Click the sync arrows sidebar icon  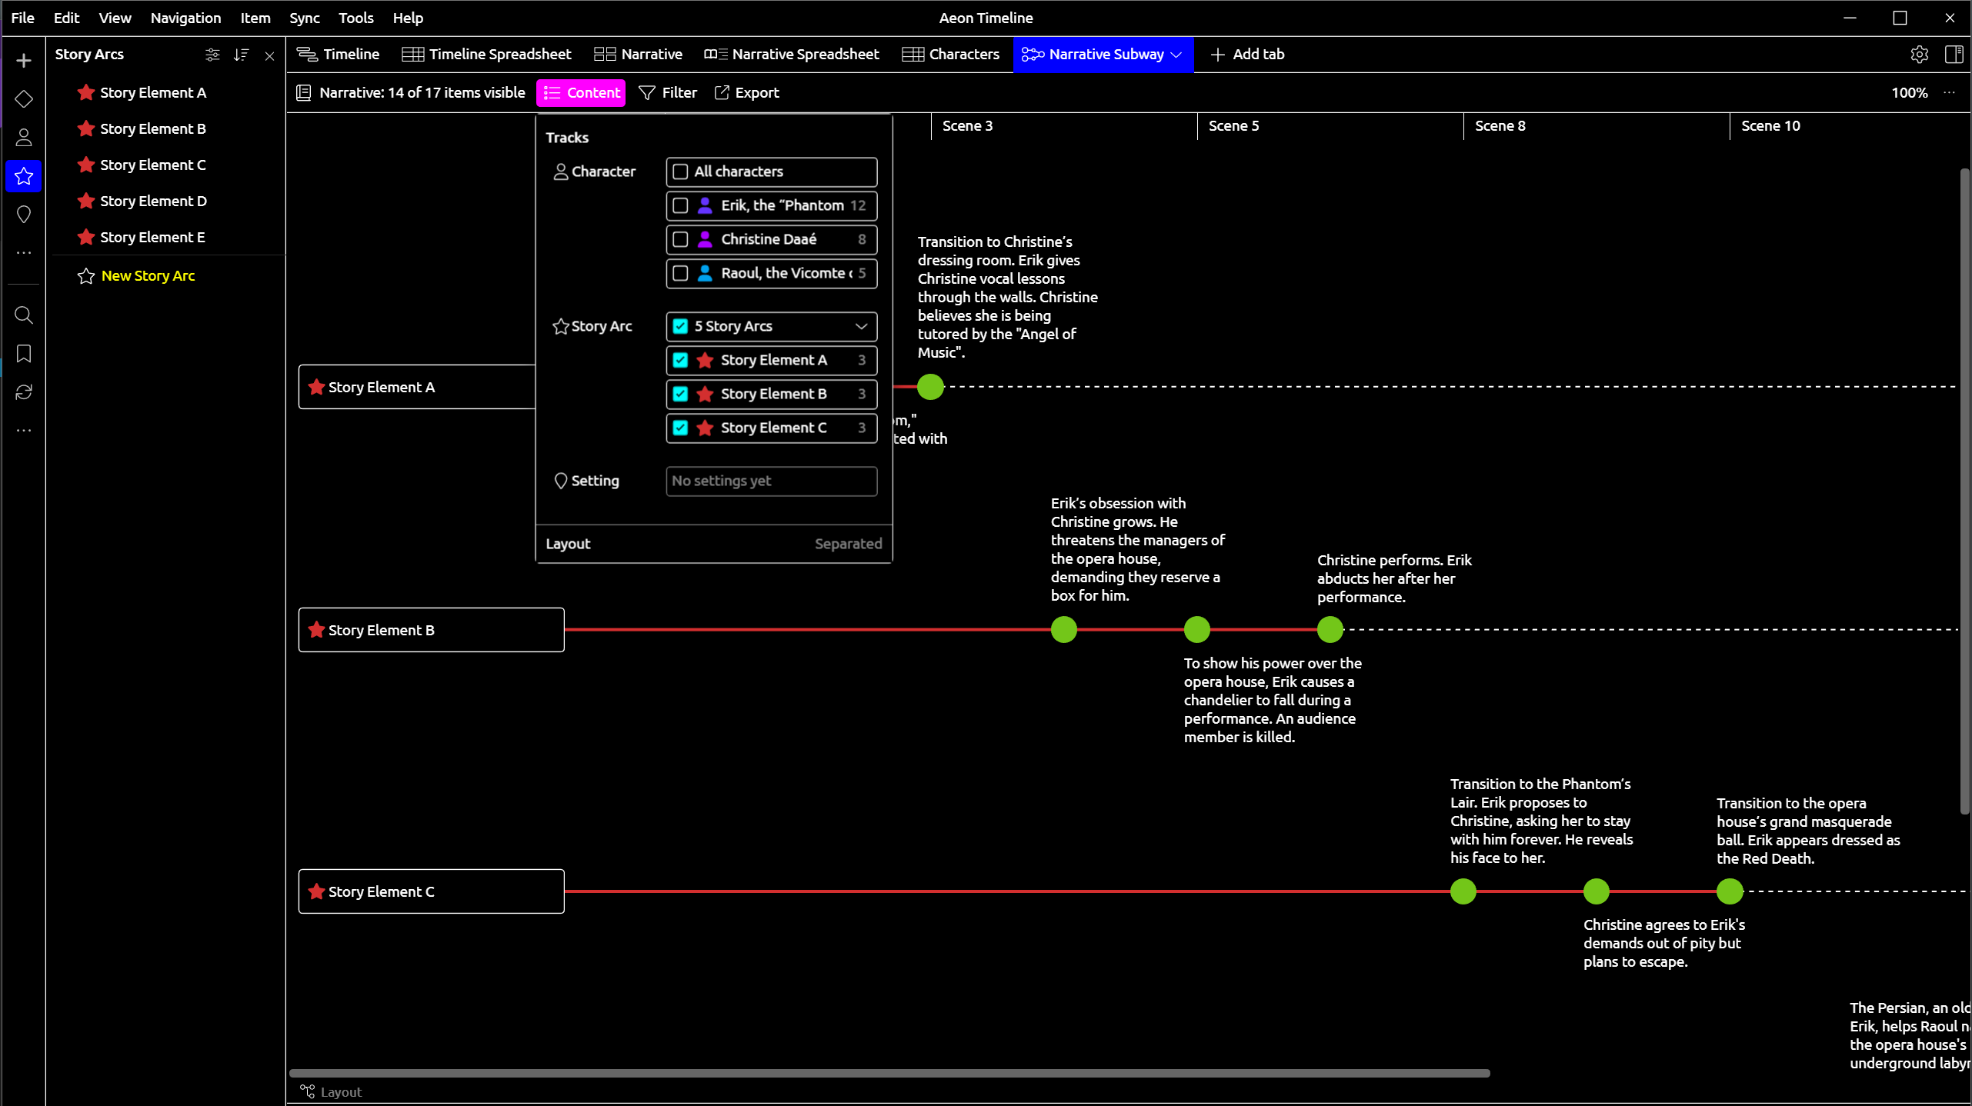(x=24, y=392)
